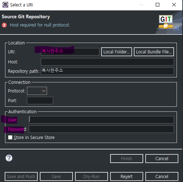The height and width of the screenshot is (182, 183).
Task: Click Cancel next to Finish
Action: click(x=162, y=159)
